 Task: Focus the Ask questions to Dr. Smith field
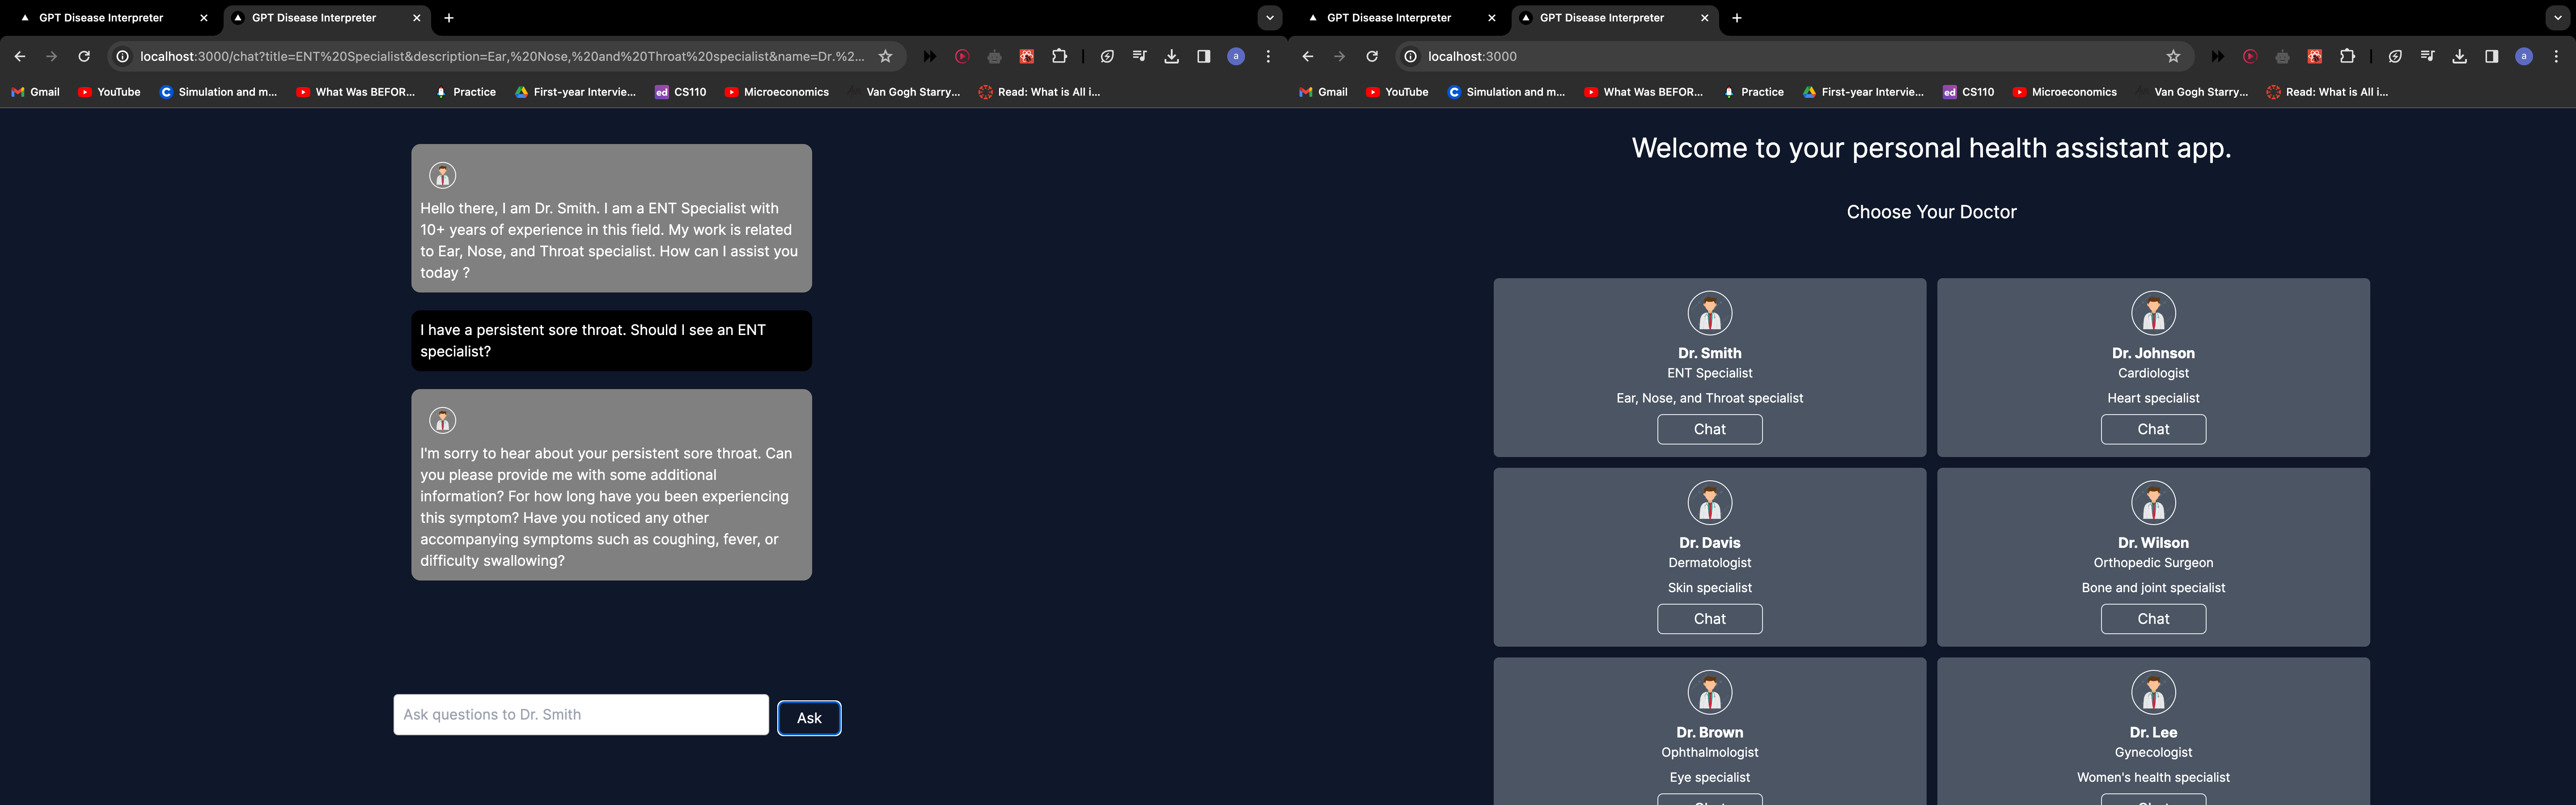click(580, 715)
